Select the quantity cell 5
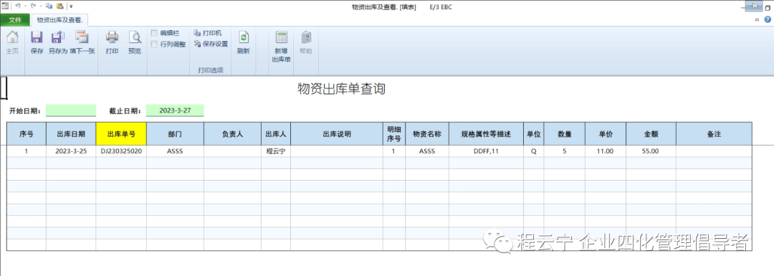This screenshot has height=276, width=774. pyautogui.click(x=565, y=151)
